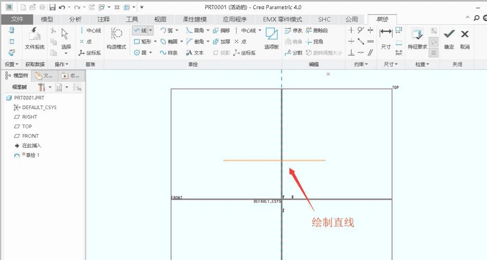Apply the midpoint constraint icon
Viewport: 487px width, 260px height.
click(x=360, y=41)
